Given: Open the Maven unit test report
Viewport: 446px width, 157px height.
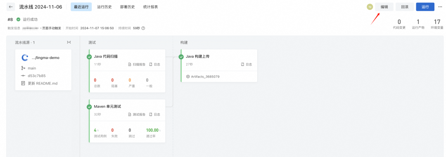Looking at the screenshot, I should tap(137, 115).
